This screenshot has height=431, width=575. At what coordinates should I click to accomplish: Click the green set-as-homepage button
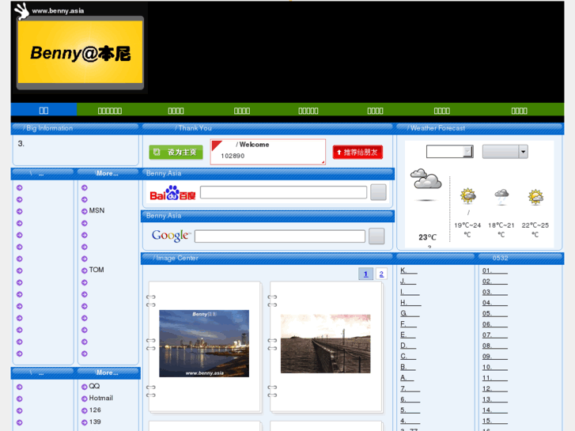(176, 152)
